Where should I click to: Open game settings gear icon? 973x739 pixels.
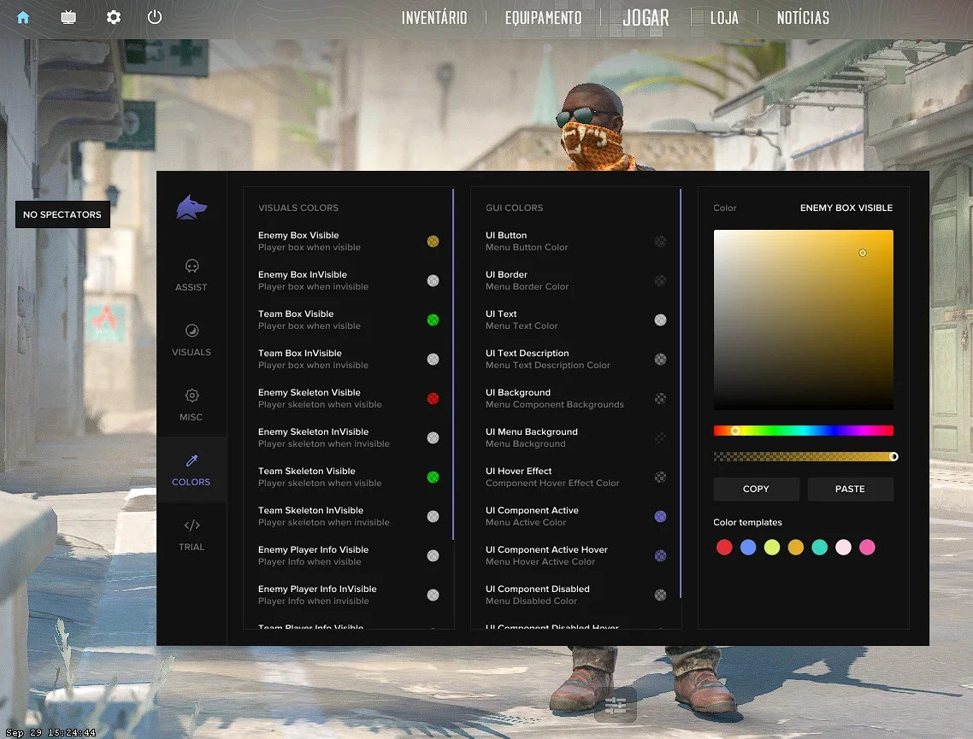pos(113,17)
